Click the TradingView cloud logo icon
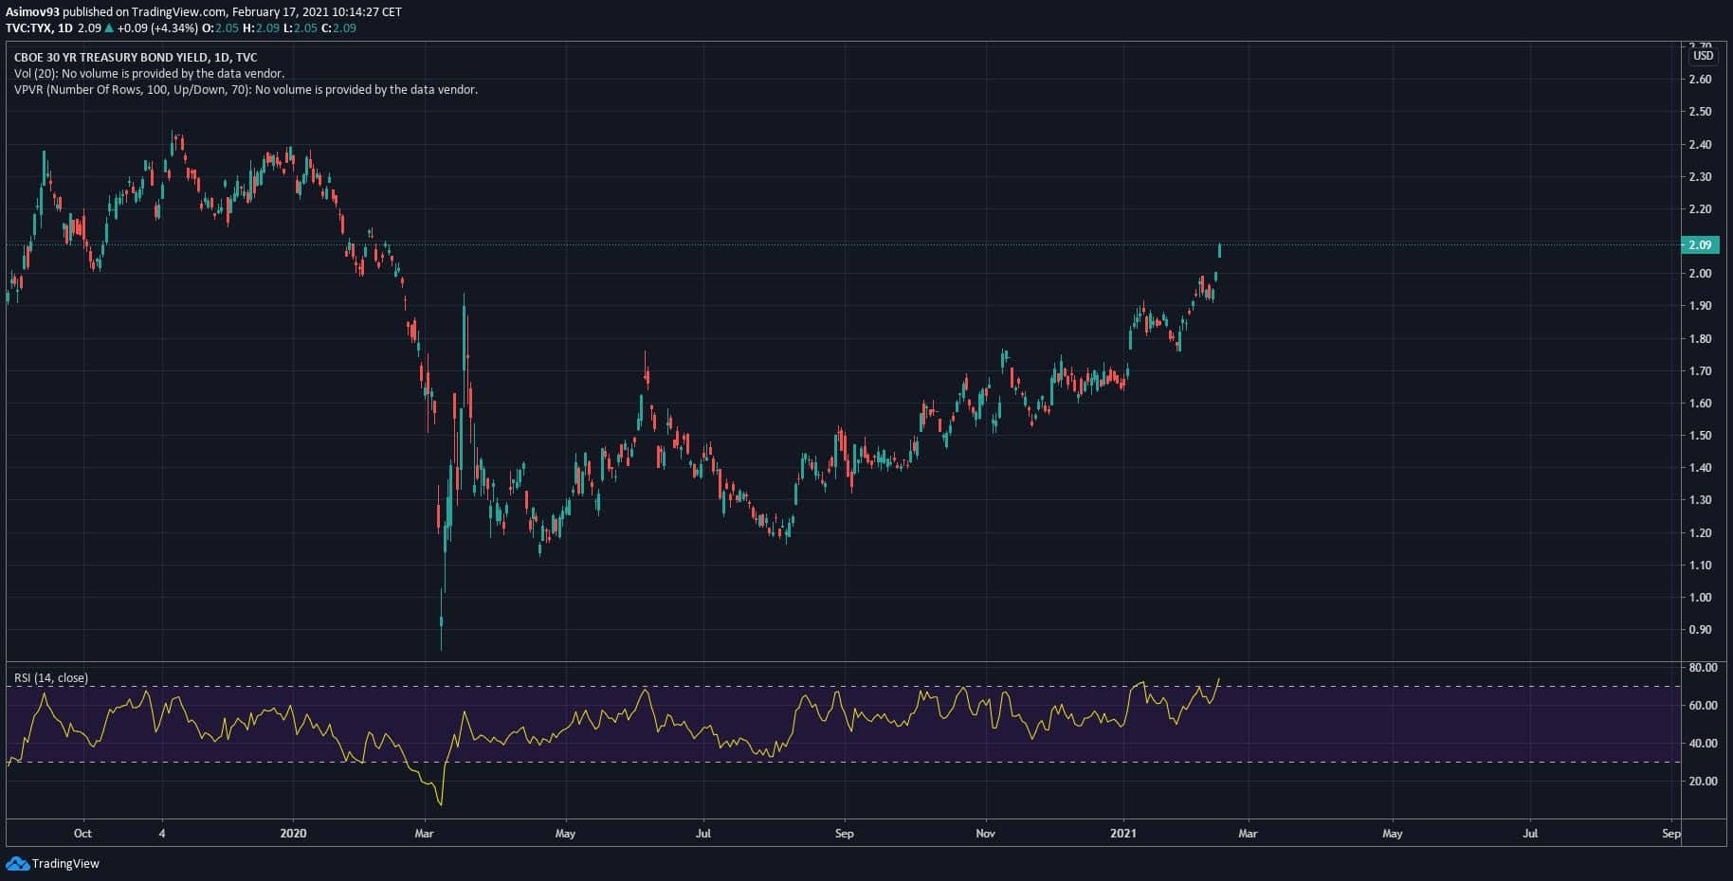 pos(17,863)
